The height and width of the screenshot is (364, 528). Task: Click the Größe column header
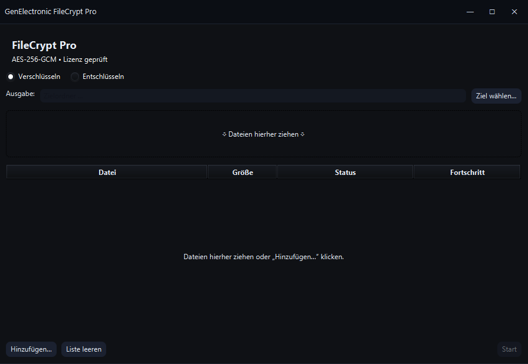[x=242, y=172]
